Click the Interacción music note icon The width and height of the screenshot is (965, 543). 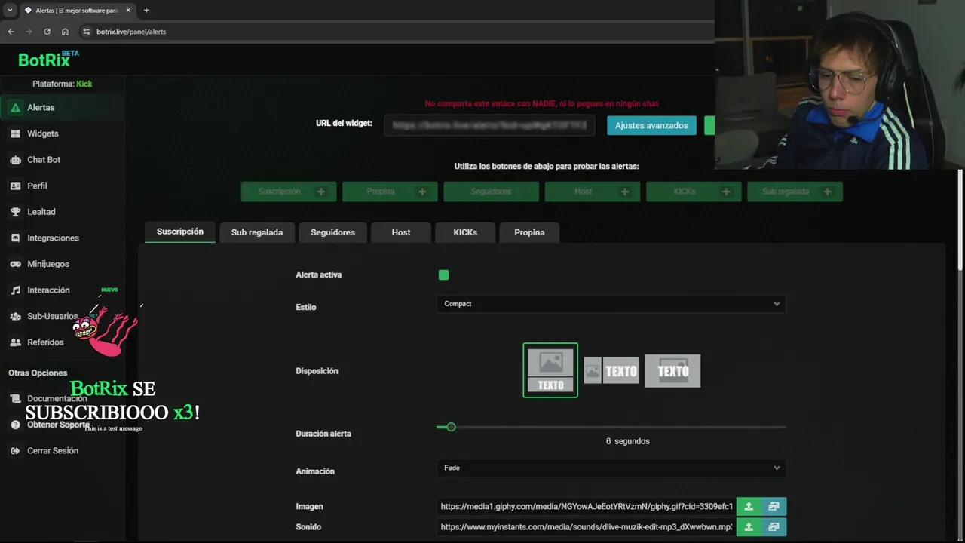[15, 290]
